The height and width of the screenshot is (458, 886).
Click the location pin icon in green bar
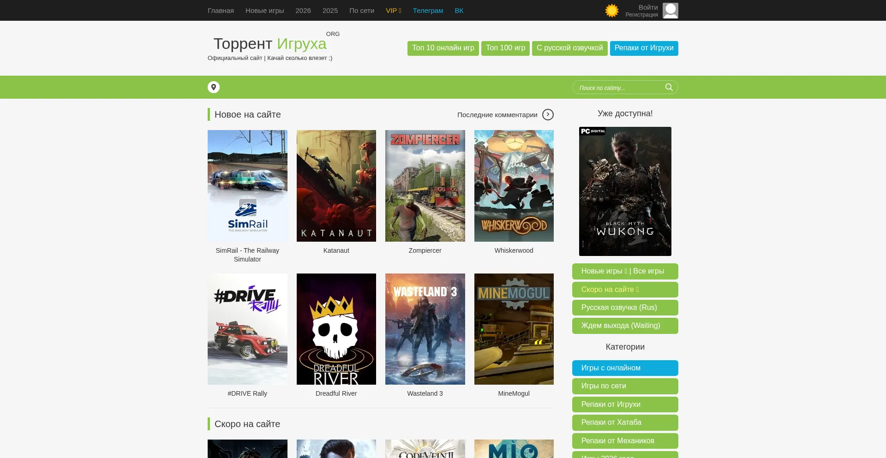[x=214, y=87]
